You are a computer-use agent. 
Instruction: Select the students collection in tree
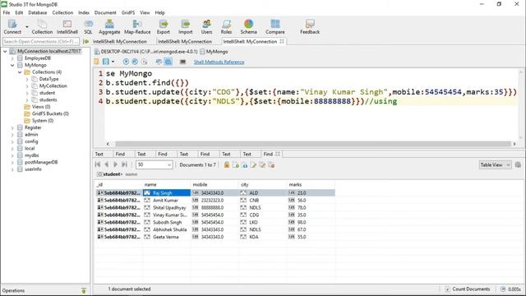(x=48, y=99)
